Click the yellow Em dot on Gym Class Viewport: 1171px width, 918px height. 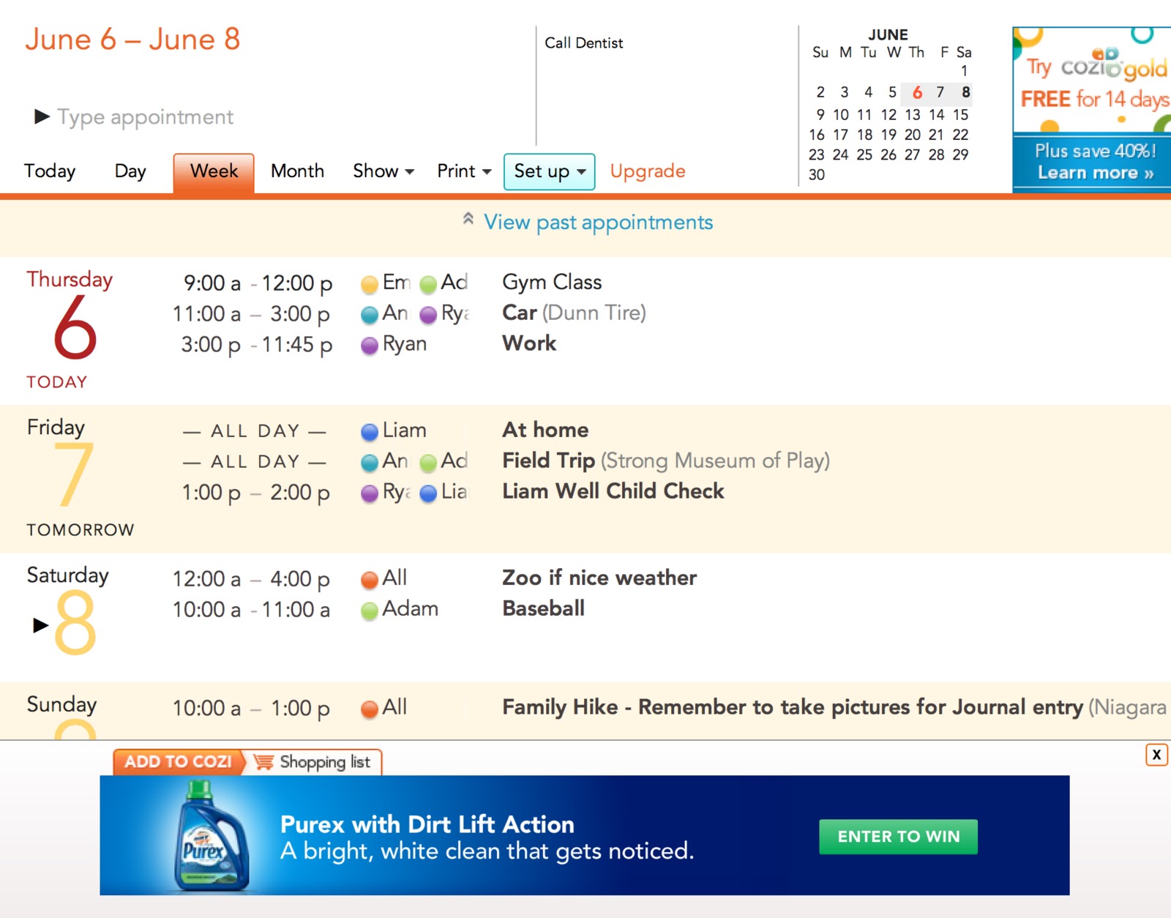coord(370,284)
